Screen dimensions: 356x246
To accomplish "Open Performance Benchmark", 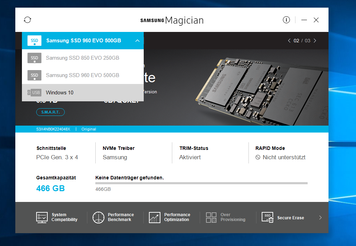I will point(113,217).
